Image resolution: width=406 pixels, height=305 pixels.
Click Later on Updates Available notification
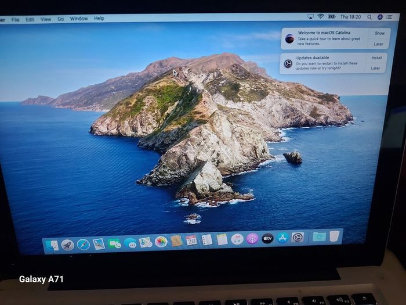tap(375, 68)
